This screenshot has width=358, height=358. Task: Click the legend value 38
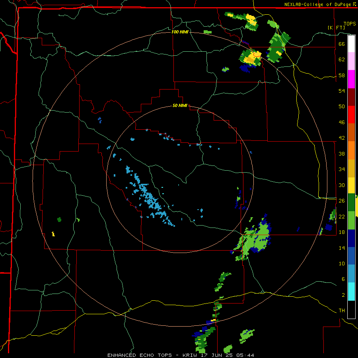[342, 154]
